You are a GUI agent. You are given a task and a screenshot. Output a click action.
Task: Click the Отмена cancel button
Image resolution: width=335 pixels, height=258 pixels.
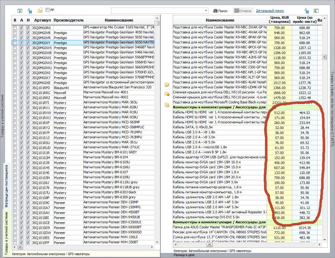tap(243, 11)
